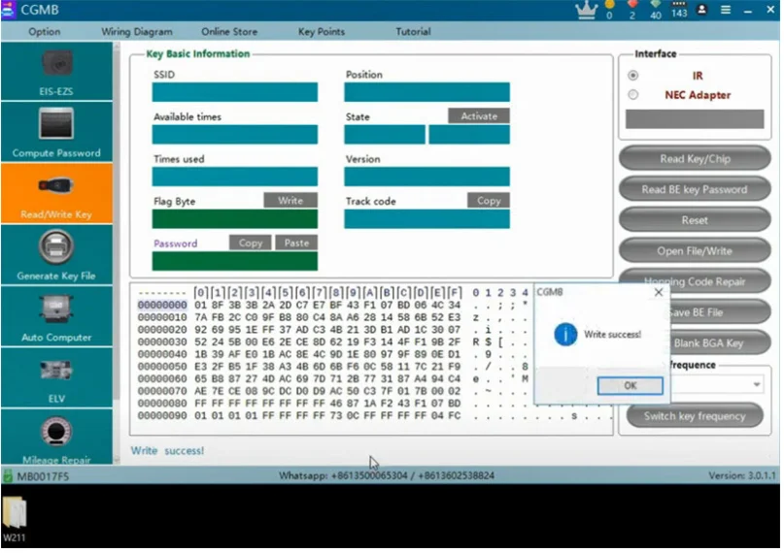Click the Times used field
The height and width of the screenshot is (553, 784).
pyautogui.click(x=235, y=177)
